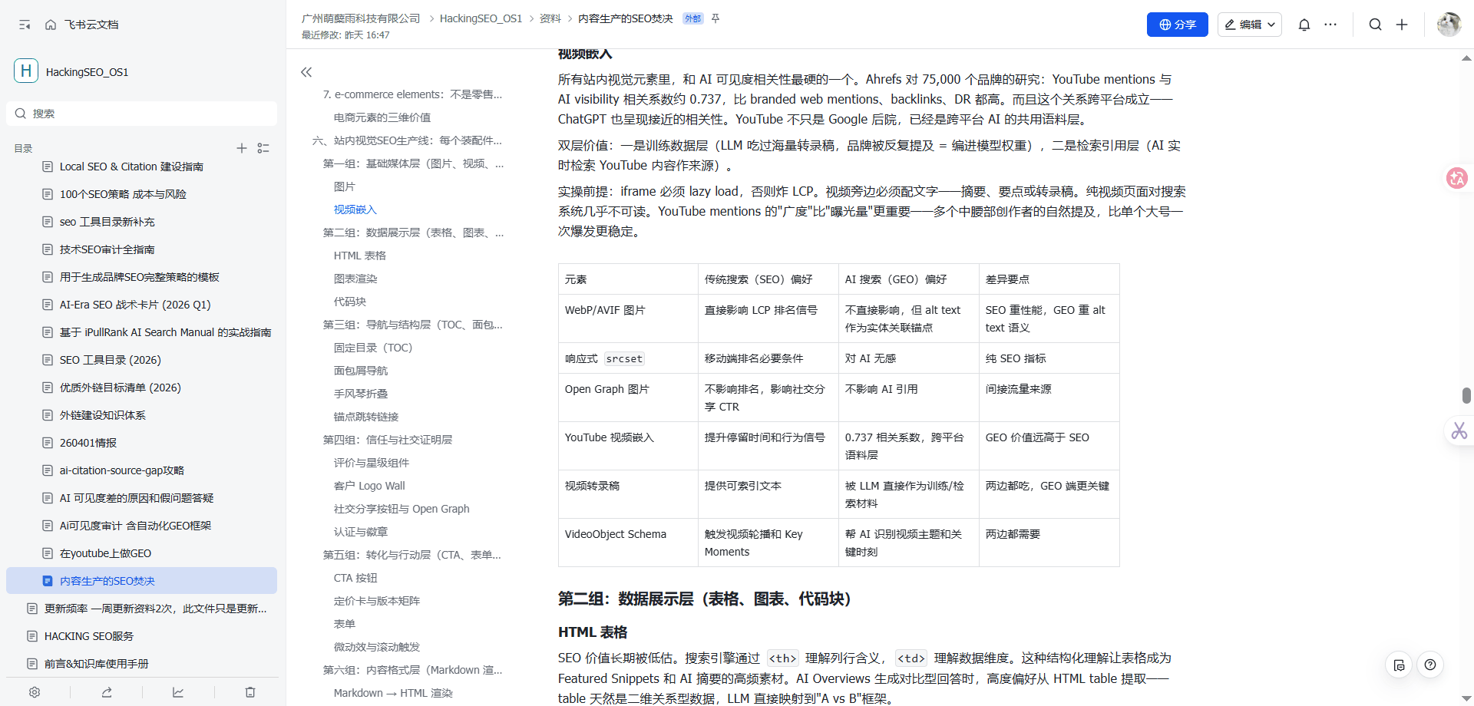Open notifications bell icon
This screenshot has height=706, width=1474.
[1304, 25]
